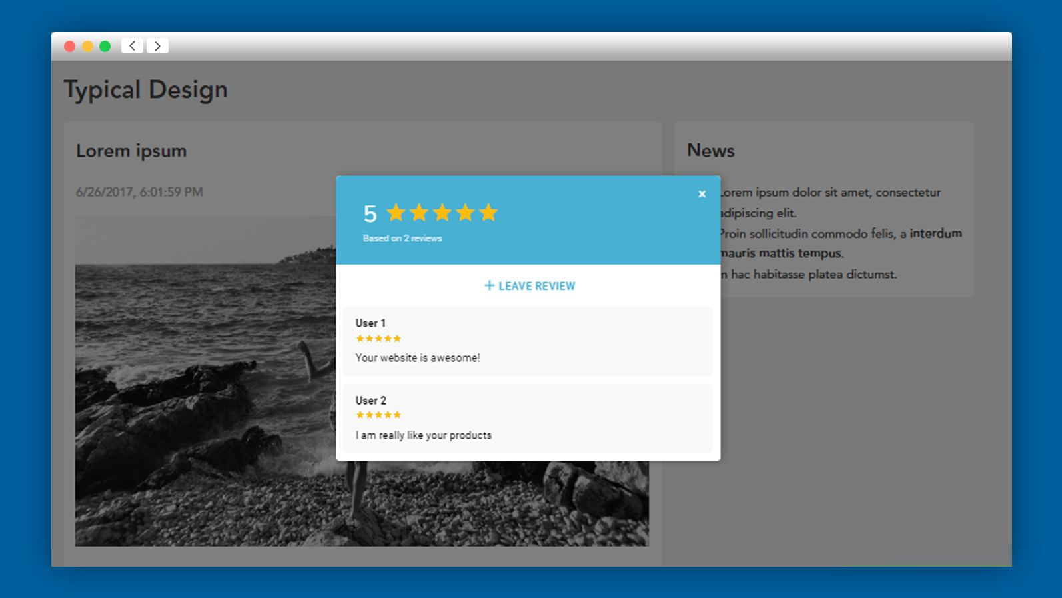Viewport: 1062px width, 598px height.
Task: Select the User 1 name label
Action: (x=370, y=323)
